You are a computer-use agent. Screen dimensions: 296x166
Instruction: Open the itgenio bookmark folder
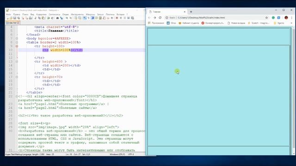point(279,23)
